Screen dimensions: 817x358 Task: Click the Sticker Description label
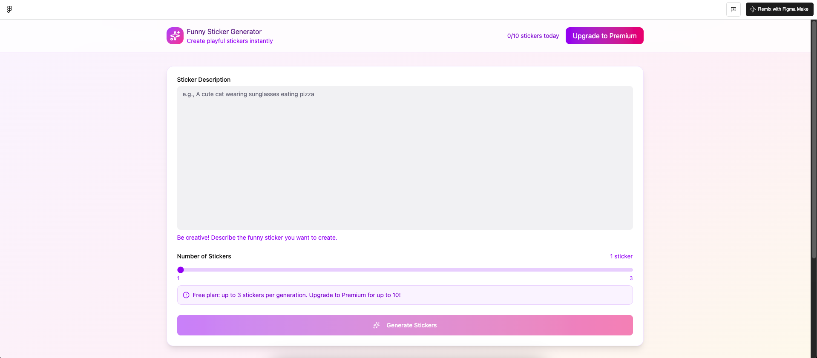click(x=204, y=80)
